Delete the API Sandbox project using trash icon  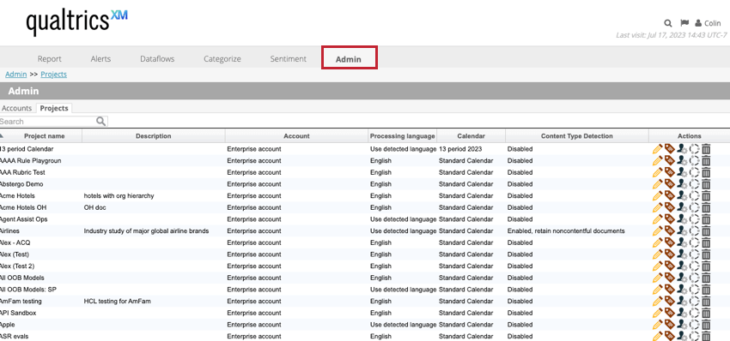[x=706, y=313]
